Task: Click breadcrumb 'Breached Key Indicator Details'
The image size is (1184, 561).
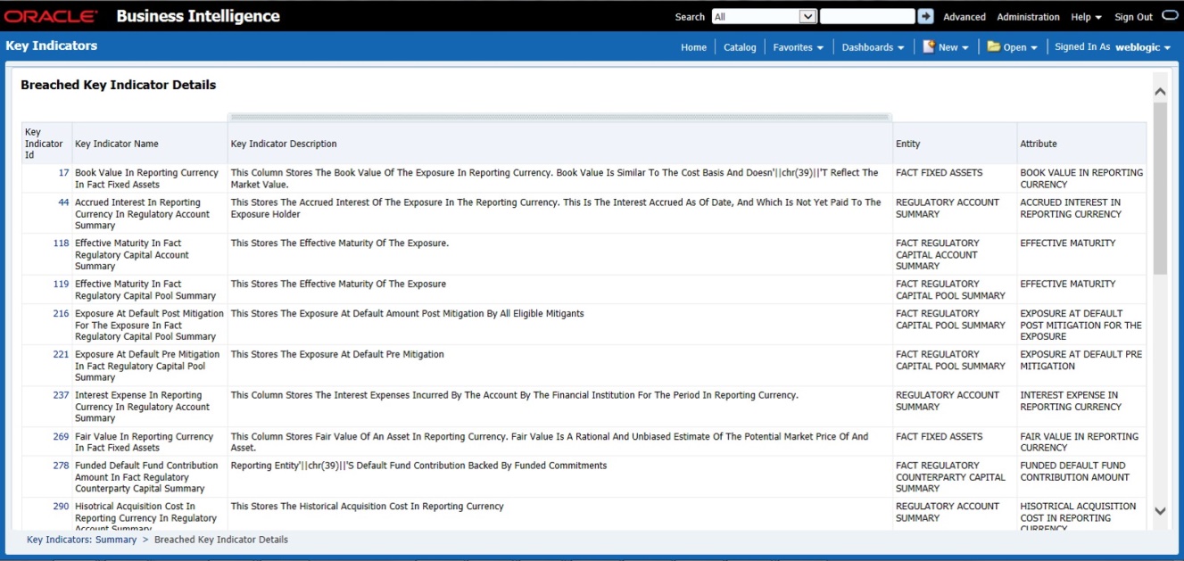Action: click(221, 540)
